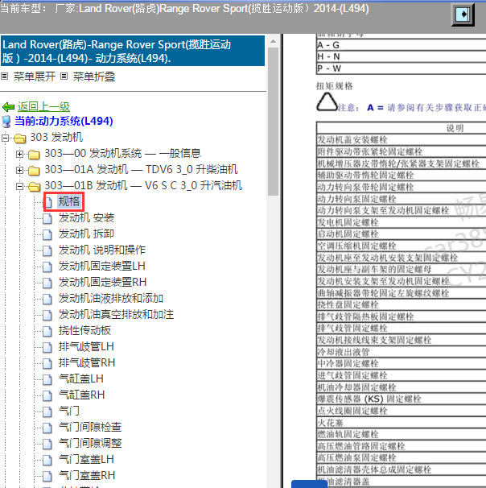The image size is (486, 488).
Task: Open 发动机油液排放和添加 document
Action: tap(111, 299)
